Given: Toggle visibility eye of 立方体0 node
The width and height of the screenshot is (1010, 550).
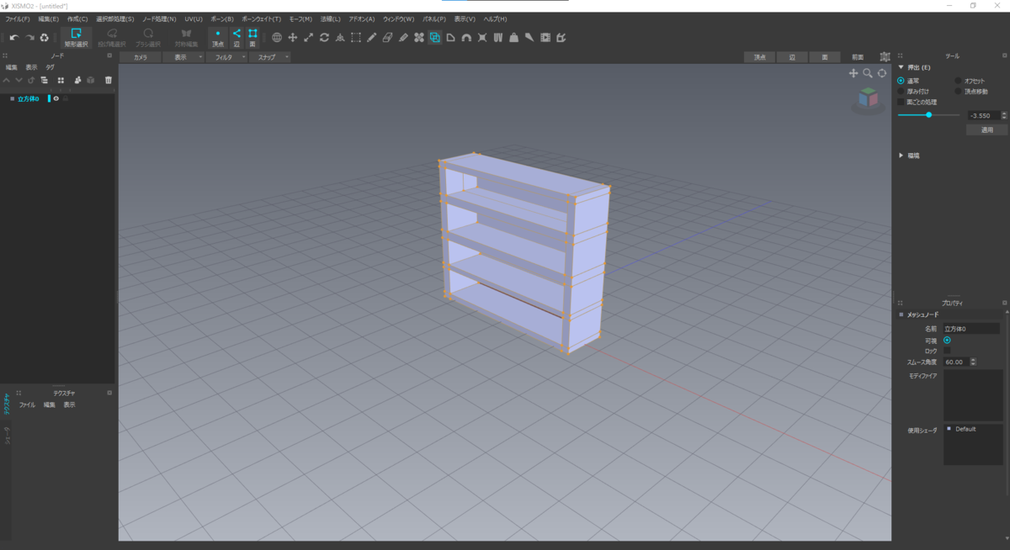Looking at the screenshot, I should [56, 98].
